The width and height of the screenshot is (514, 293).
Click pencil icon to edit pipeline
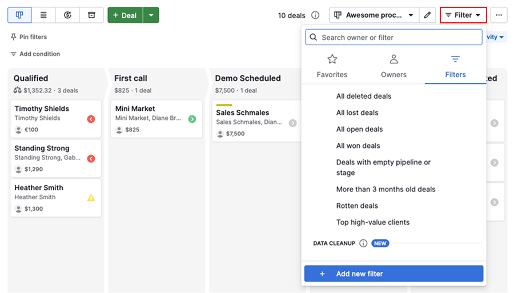[x=427, y=15]
